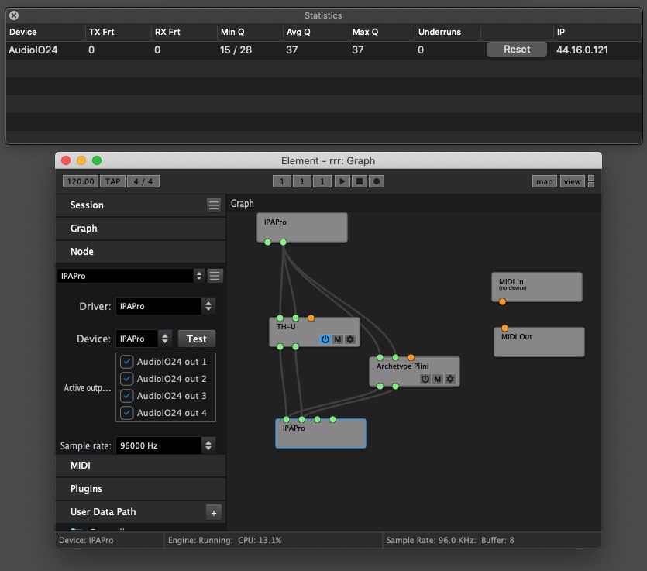
Task: Toggle AudioIO24 out 4 checkbox
Action: click(126, 413)
